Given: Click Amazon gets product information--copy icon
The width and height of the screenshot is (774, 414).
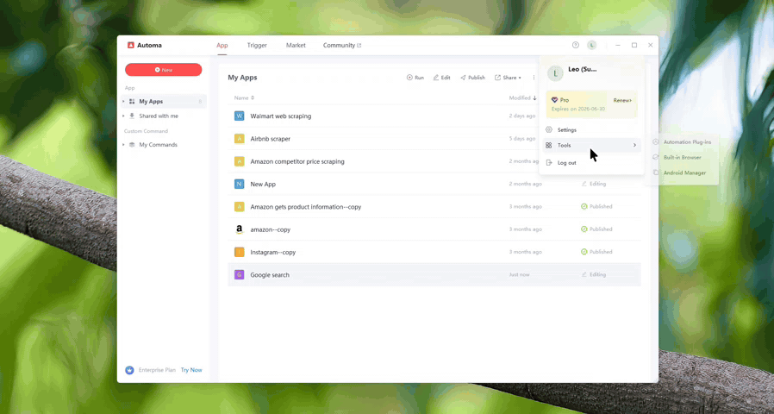Looking at the screenshot, I should (240, 206).
